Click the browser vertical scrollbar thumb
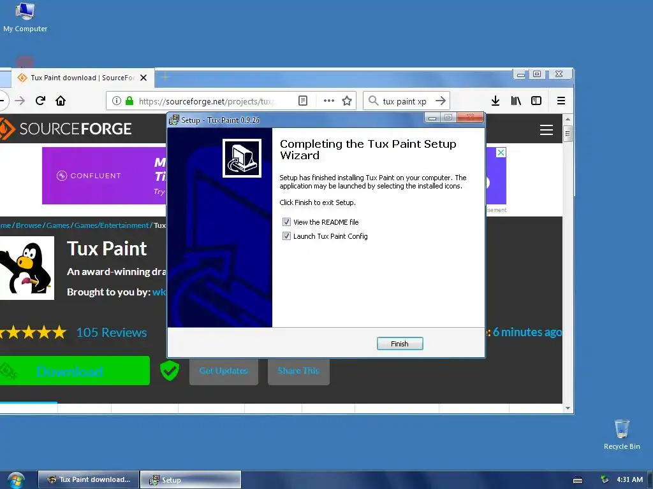The width and height of the screenshot is (653, 489). [568, 134]
